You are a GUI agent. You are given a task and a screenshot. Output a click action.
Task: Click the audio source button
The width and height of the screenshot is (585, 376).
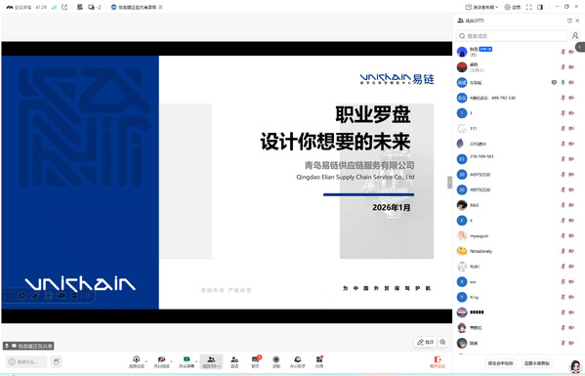coord(136,361)
